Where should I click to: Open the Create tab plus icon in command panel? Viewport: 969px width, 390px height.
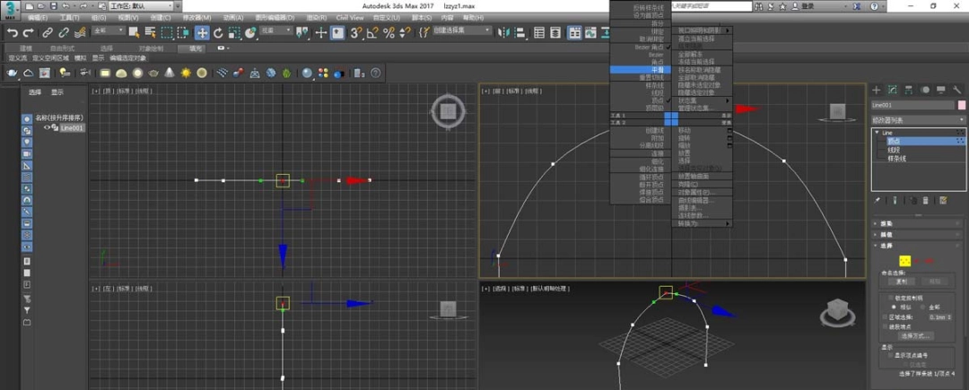(876, 90)
